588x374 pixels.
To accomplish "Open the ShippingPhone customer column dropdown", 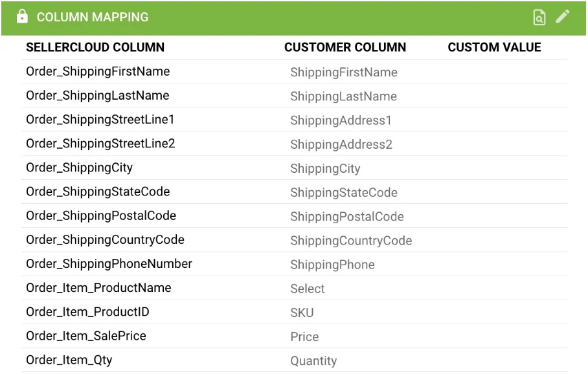I will click(332, 265).
